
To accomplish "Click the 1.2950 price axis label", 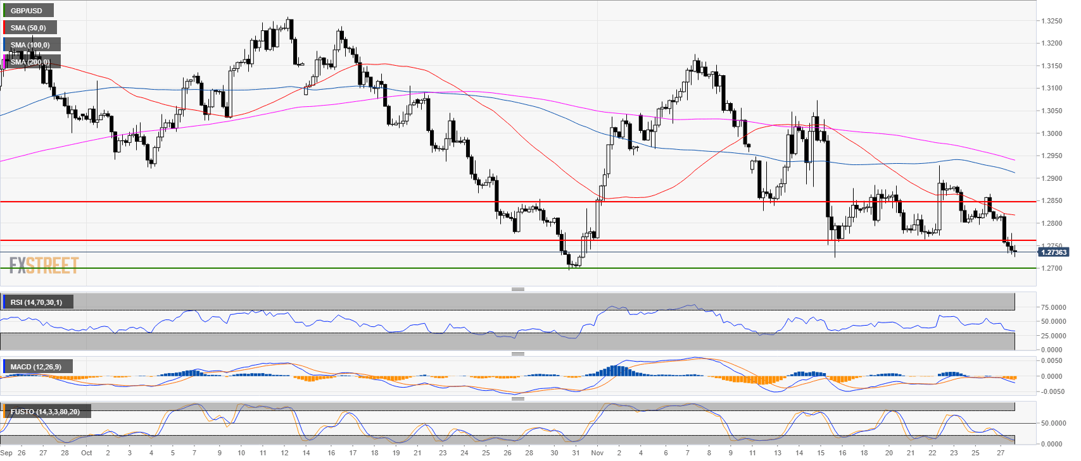I will pyautogui.click(x=1052, y=156).
